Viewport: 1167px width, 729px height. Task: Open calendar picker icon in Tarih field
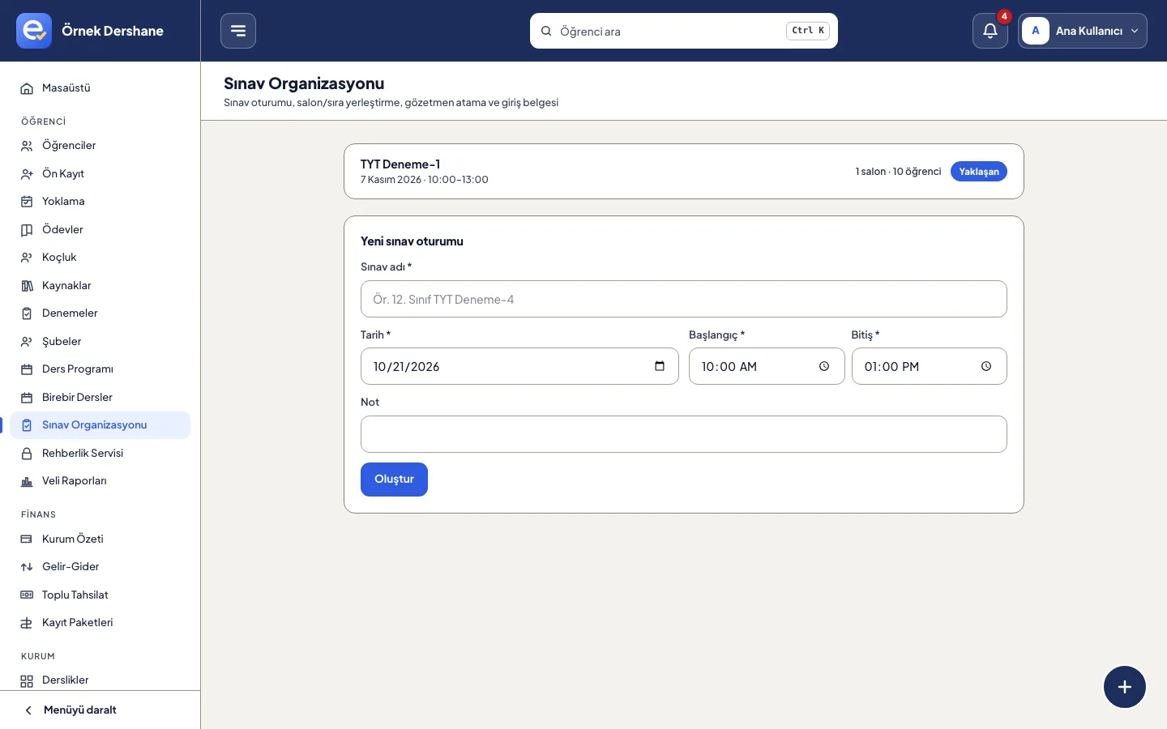pos(660,366)
